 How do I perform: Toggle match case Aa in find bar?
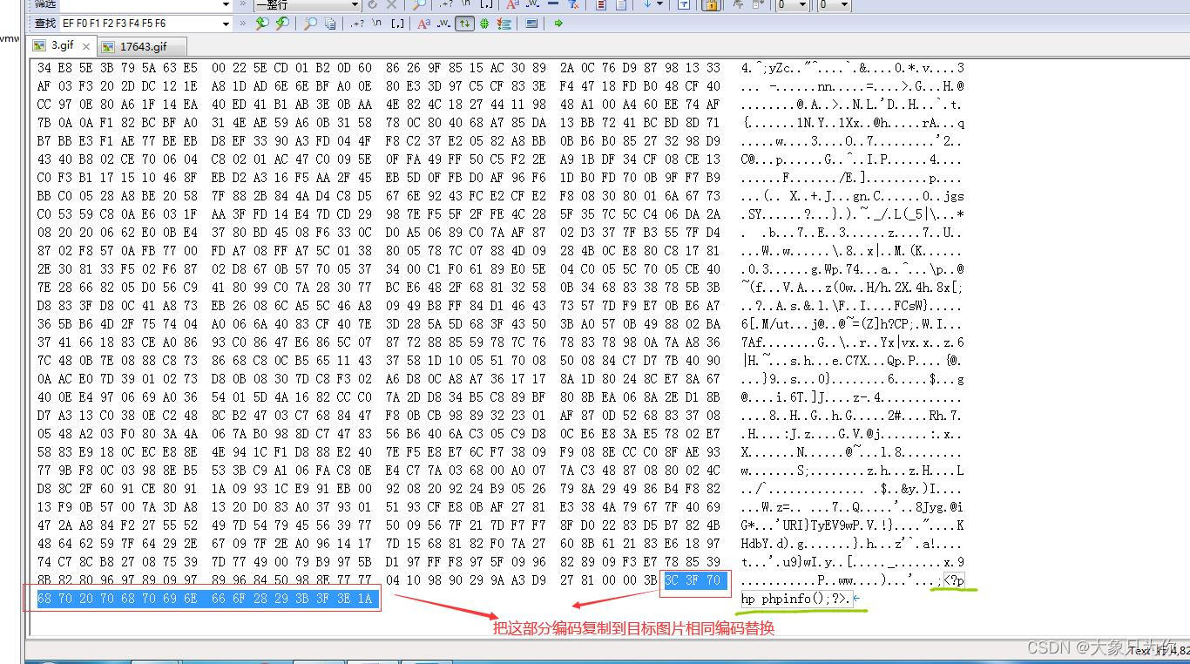(423, 24)
